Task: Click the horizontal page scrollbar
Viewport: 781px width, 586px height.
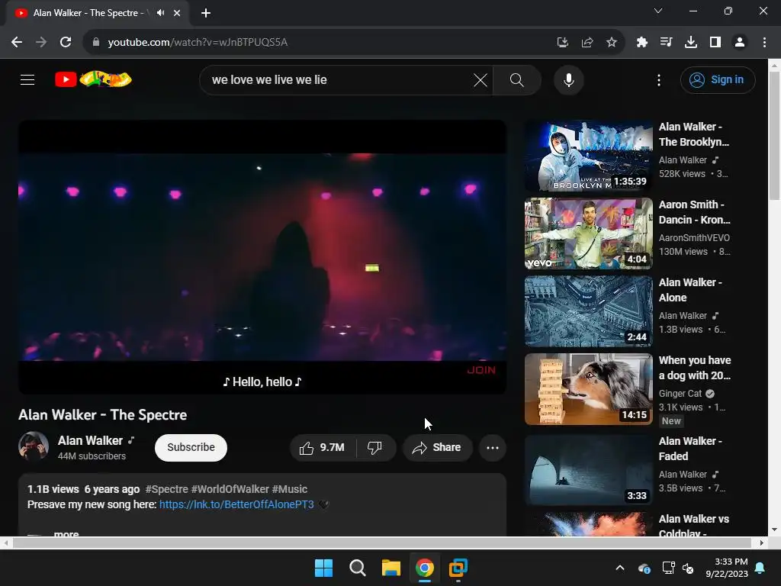Action: 383,543
